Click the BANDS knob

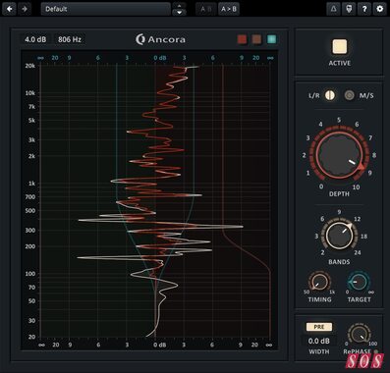point(339,236)
